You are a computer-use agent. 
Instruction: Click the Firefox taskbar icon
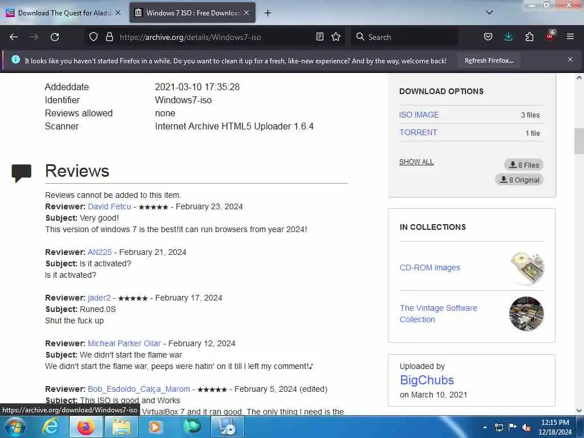[x=86, y=427]
